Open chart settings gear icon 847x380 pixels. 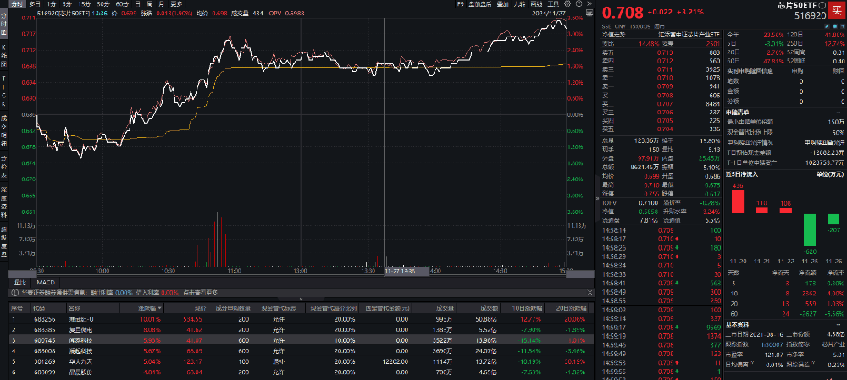pos(566,3)
